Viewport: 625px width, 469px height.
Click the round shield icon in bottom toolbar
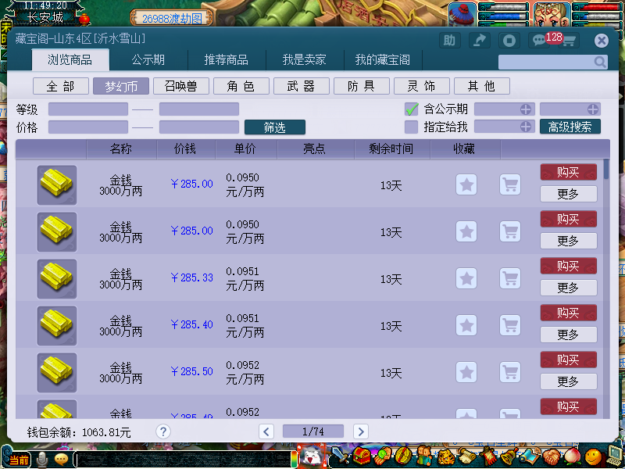403,456
